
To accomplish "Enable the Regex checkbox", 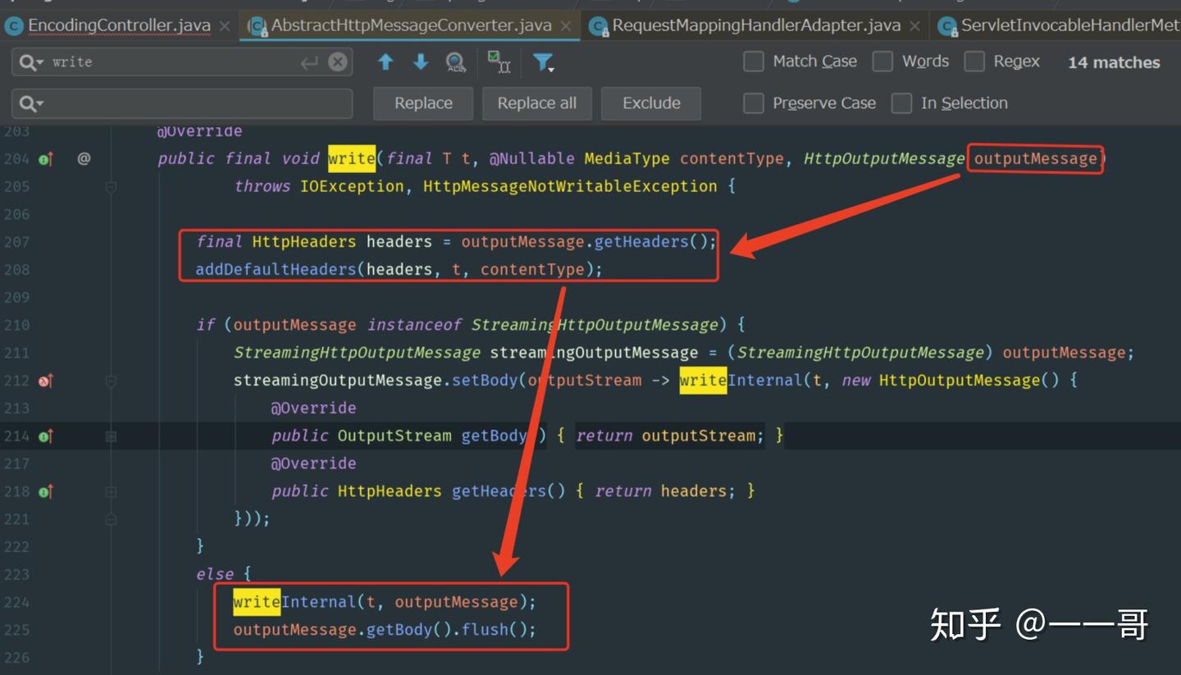I will [974, 62].
